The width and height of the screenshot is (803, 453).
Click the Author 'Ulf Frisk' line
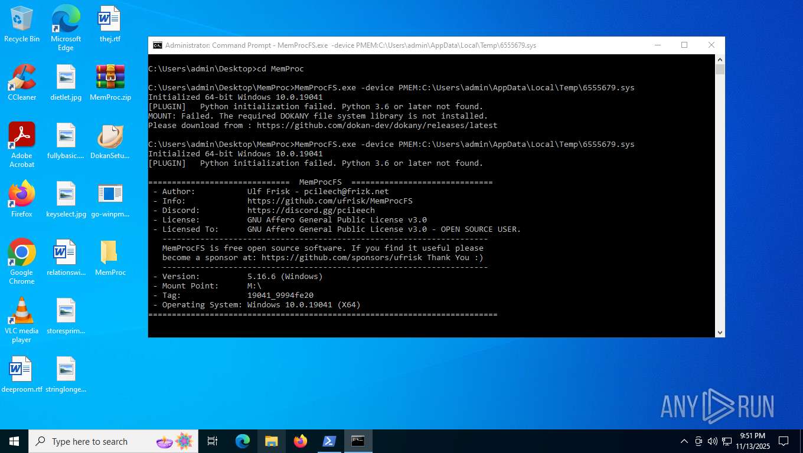[271, 192]
